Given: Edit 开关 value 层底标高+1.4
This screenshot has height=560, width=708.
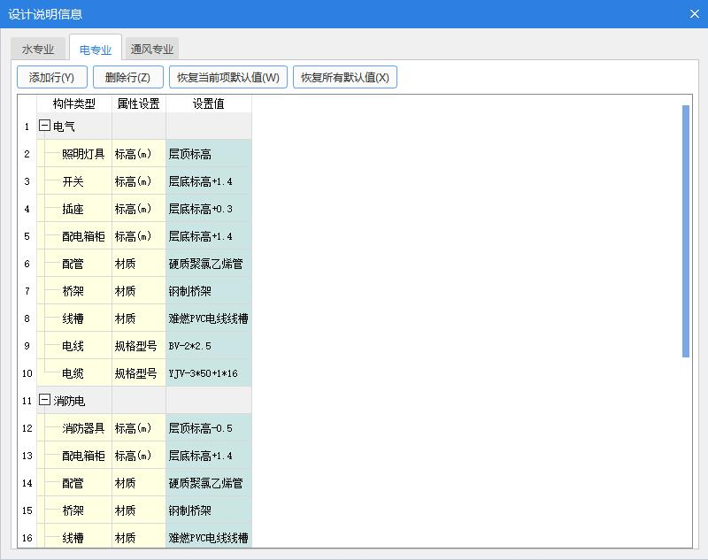Looking at the screenshot, I should click(208, 181).
